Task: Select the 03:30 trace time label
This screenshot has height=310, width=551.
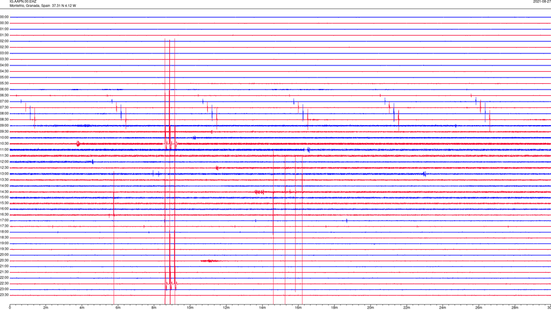Action: pos(5,59)
